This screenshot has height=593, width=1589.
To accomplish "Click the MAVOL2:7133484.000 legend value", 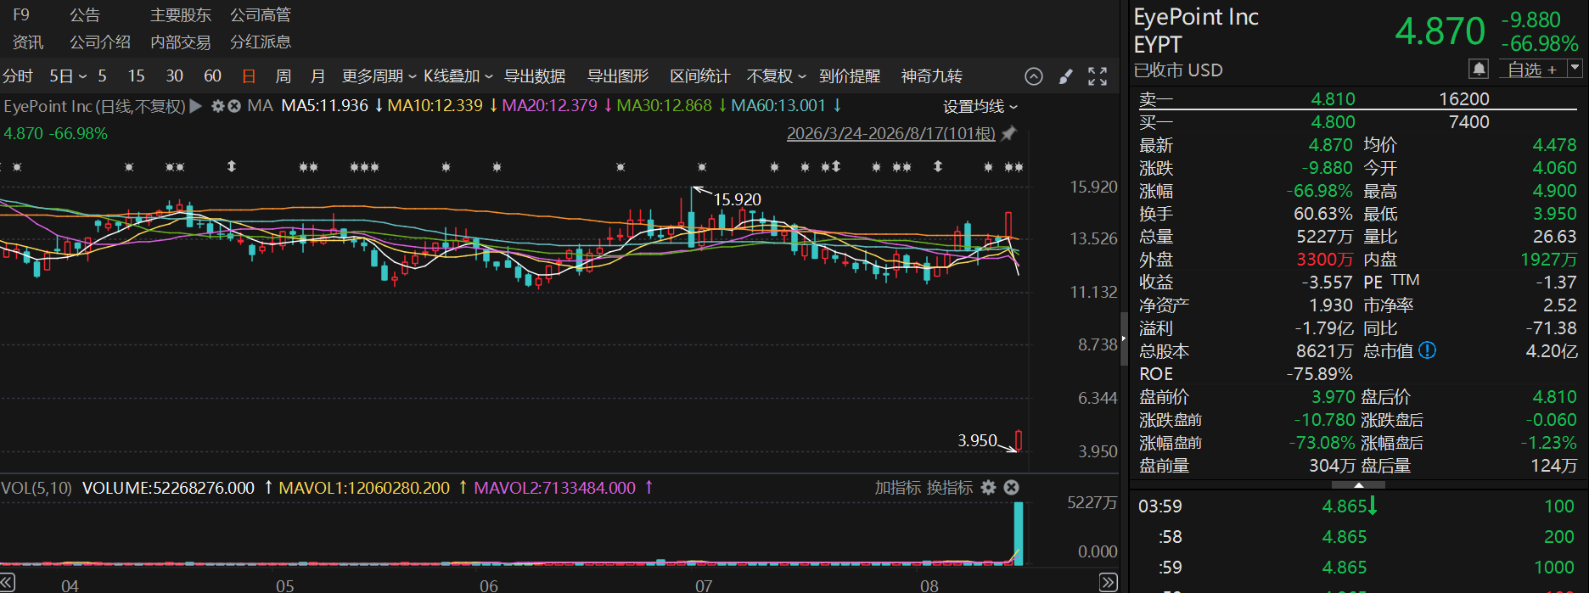I will click(x=554, y=488).
